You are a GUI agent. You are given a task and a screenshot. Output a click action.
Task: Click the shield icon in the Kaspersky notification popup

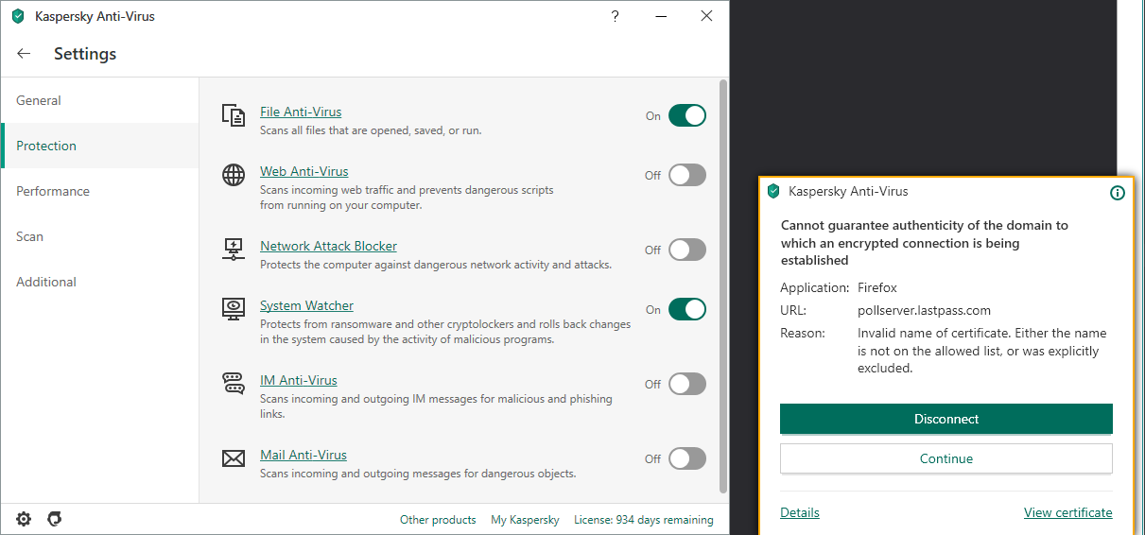point(773,191)
